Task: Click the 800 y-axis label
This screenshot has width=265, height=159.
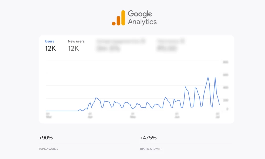Action: click(x=226, y=62)
